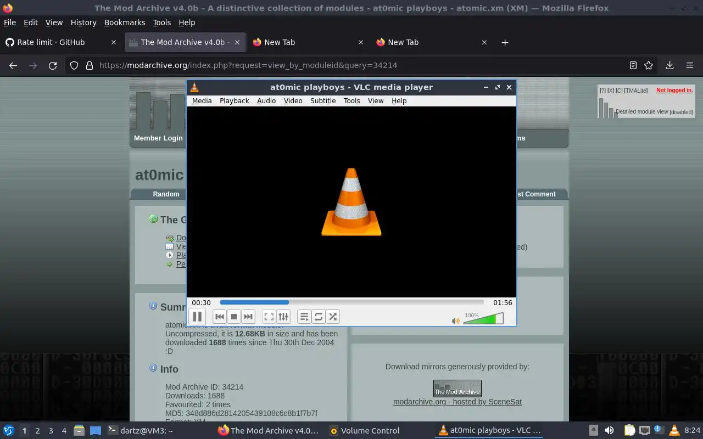Image resolution: width=703 pixels, height=439 pixels.
Task: Switch to workspace 2
Action: click(x=38, y=431)
